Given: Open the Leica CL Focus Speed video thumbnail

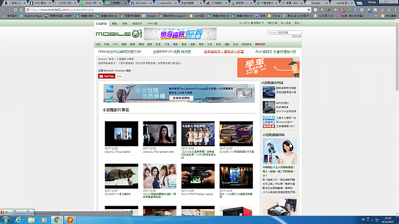Looking at the screenshot, I should coord(121,134).
